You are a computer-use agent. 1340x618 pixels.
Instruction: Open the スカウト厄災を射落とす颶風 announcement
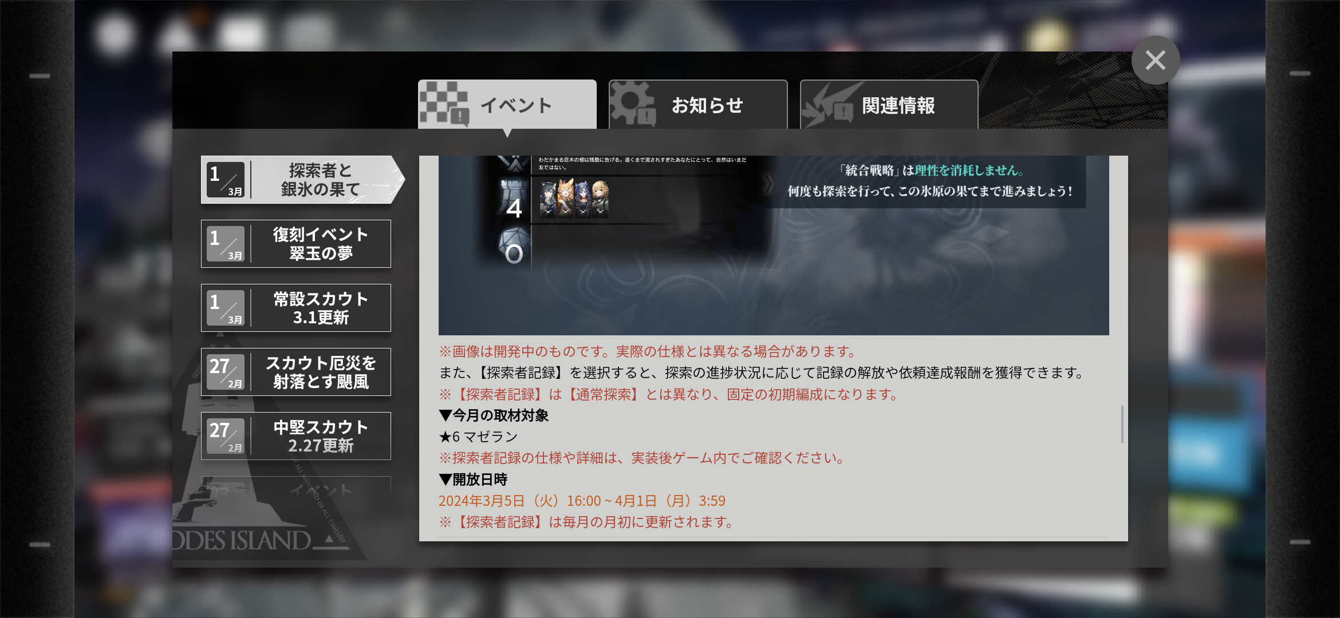click(x=296, y=372)
